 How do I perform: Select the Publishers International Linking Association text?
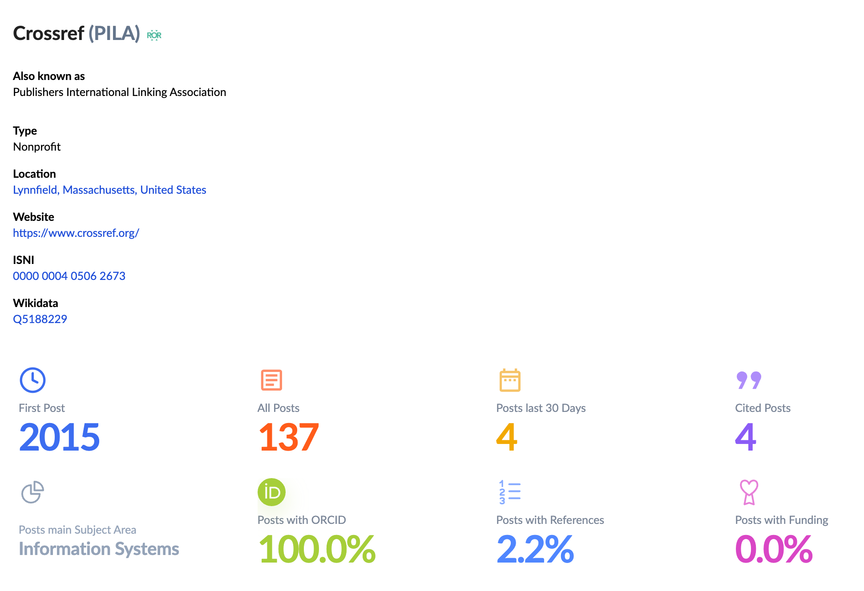click(120, 92)
